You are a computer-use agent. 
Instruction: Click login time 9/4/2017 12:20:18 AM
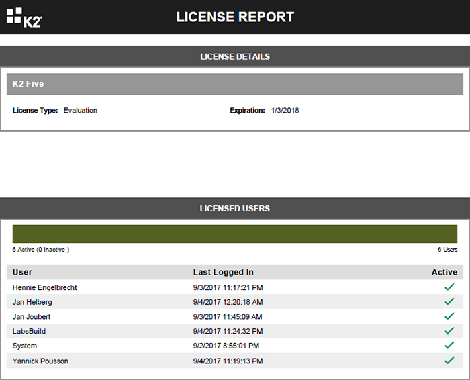coord(228,302)
